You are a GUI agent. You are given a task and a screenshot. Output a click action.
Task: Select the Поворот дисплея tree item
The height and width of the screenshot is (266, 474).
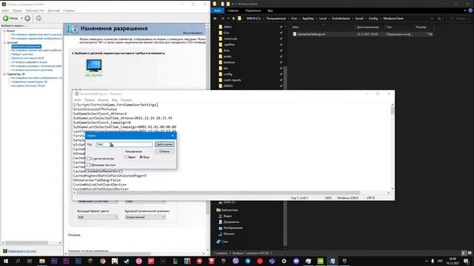tap(21, 54)
